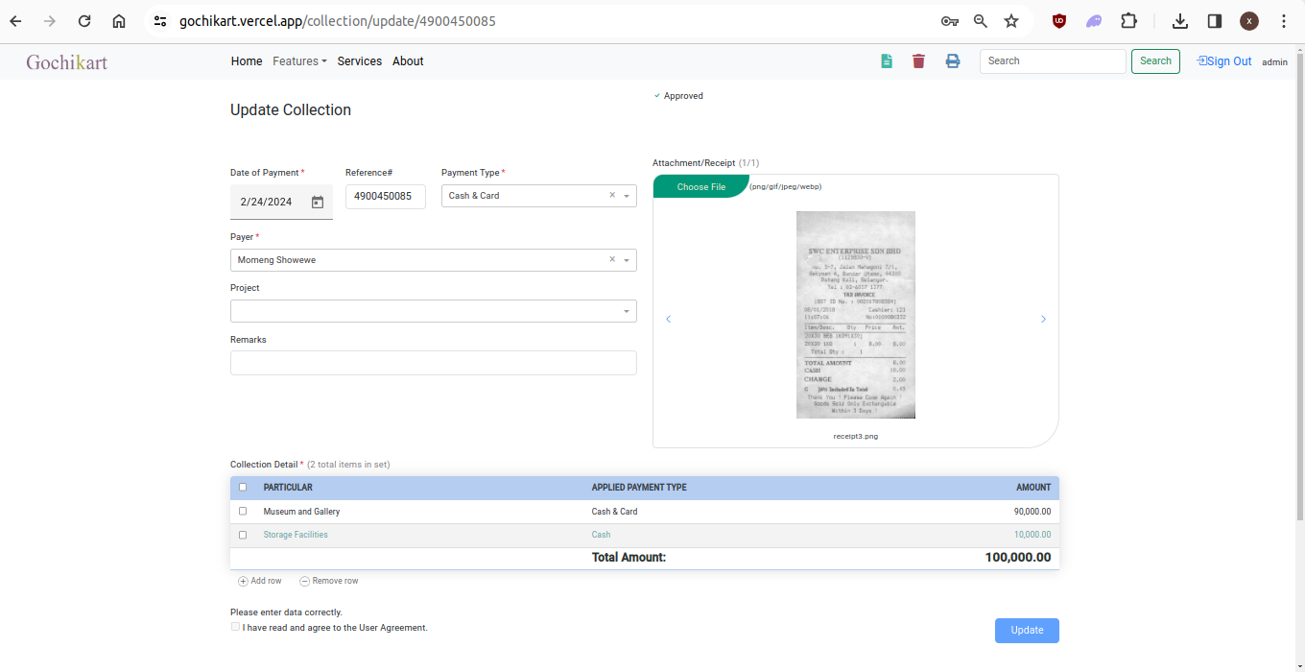Show next receipt with right arrow
The image size is (1305, 672).
coord(1043,319)
